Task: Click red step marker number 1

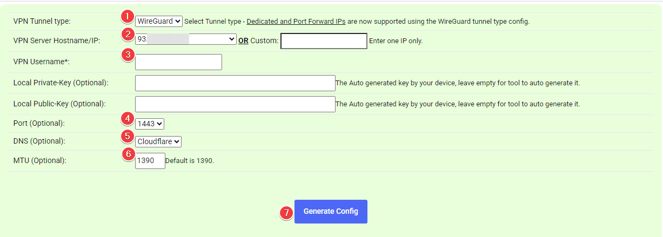Action: [126, 16]
